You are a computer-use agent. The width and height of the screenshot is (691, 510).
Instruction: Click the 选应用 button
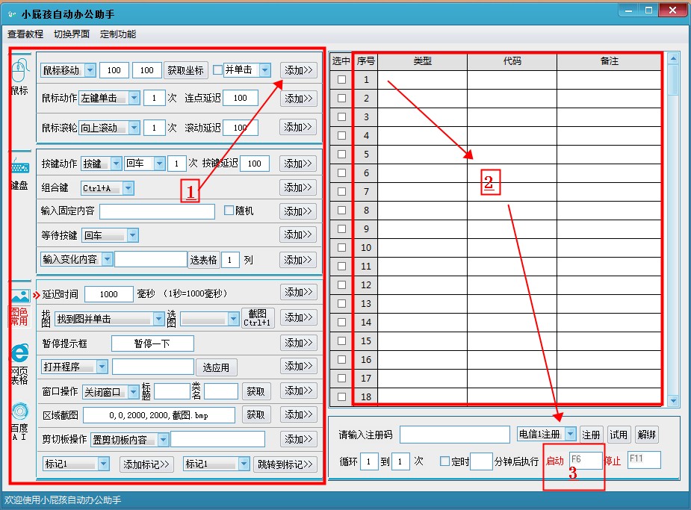tap(216, 367)
